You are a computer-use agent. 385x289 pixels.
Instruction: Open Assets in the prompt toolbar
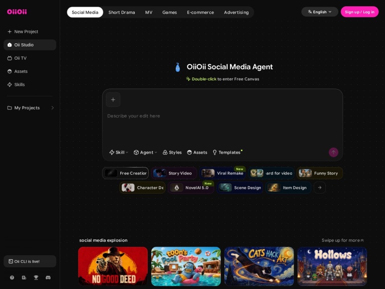coord(197,152)
